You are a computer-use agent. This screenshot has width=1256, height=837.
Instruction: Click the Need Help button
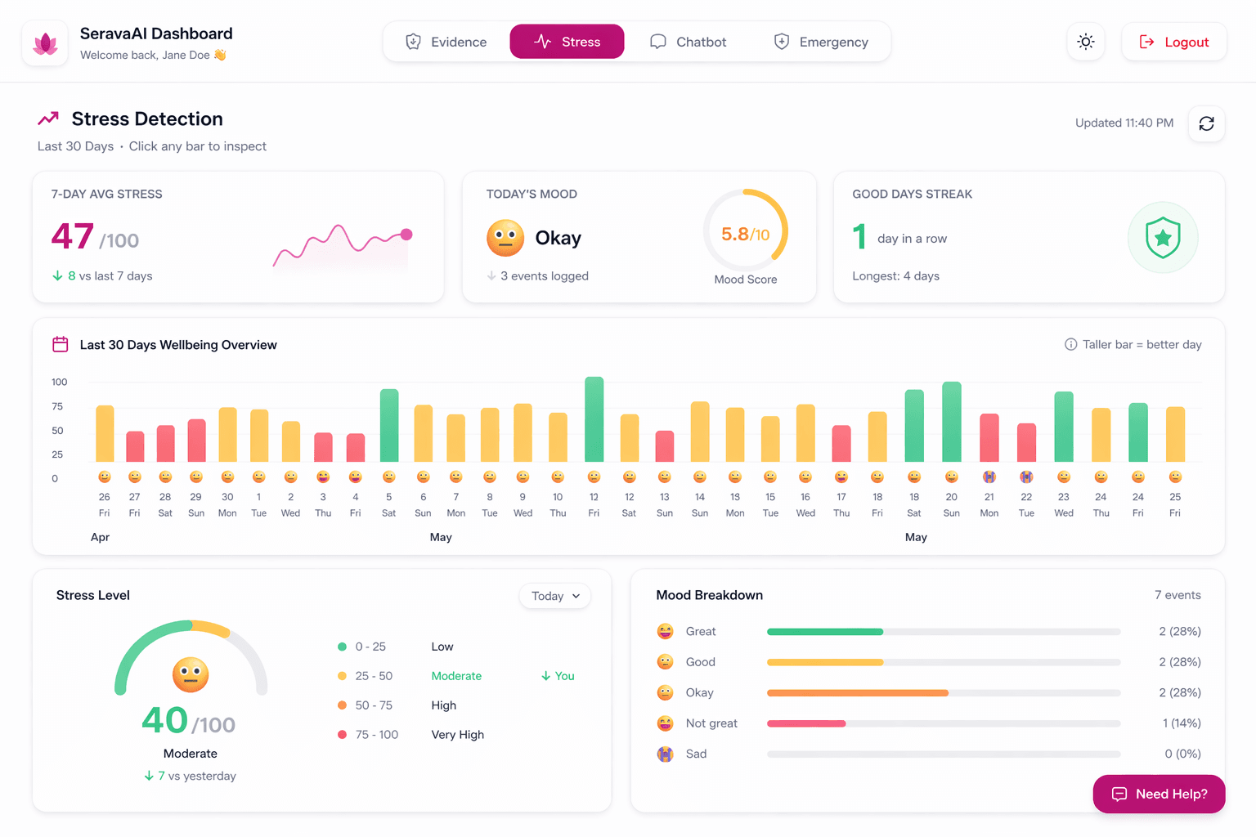(x=1159, y=794)
